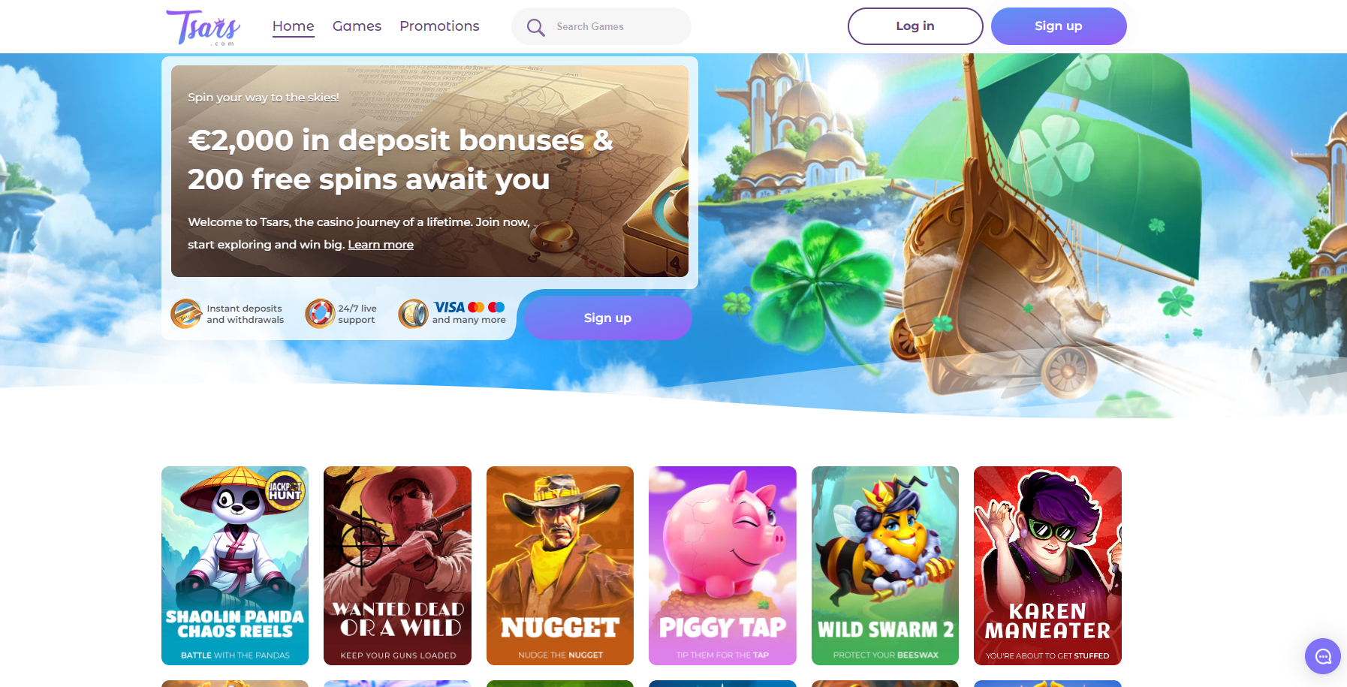Click the search magnifier icon
The width and height of the screenshot is (1347, 687).
pos(535,28)
